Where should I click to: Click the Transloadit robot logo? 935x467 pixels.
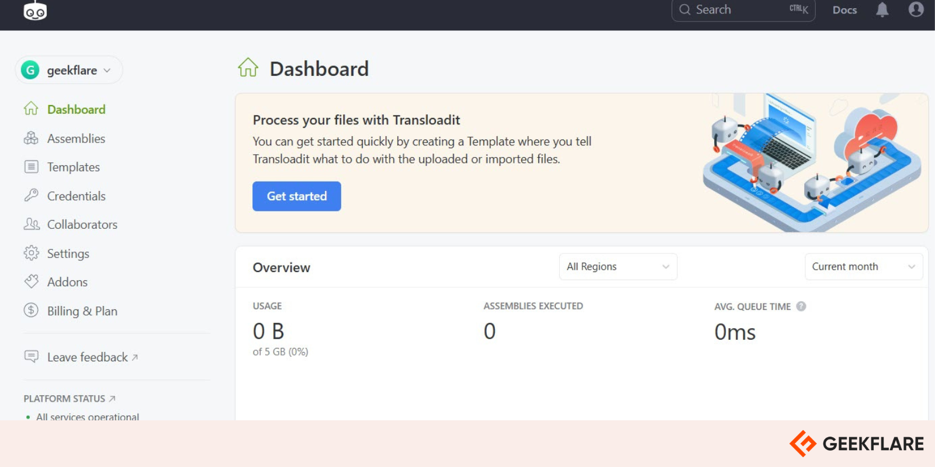coord(35,10)
